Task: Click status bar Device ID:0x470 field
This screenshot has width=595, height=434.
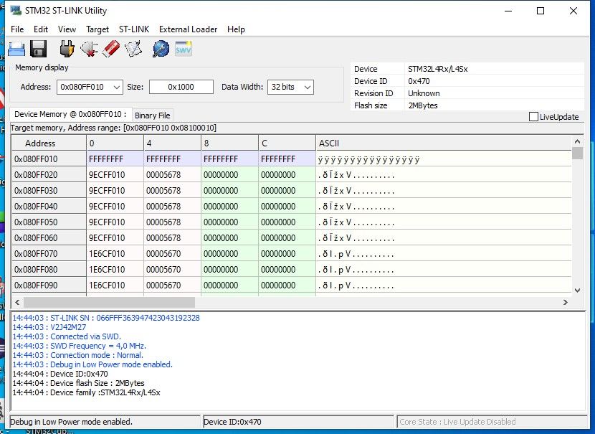Action: (298, 422)
